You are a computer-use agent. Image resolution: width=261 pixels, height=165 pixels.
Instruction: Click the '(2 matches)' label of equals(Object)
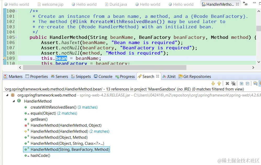(x=67, y=113)
